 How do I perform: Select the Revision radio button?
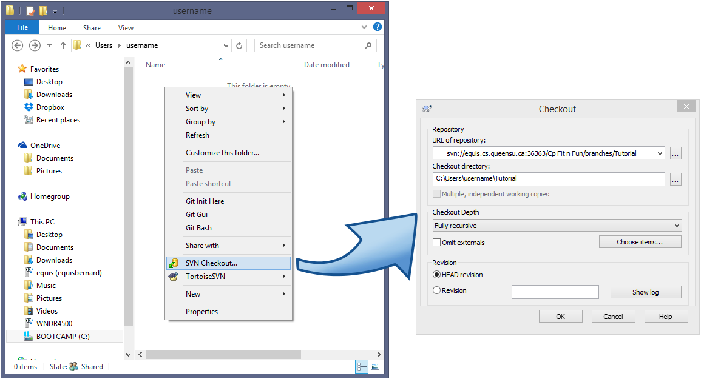coord(437,290)
